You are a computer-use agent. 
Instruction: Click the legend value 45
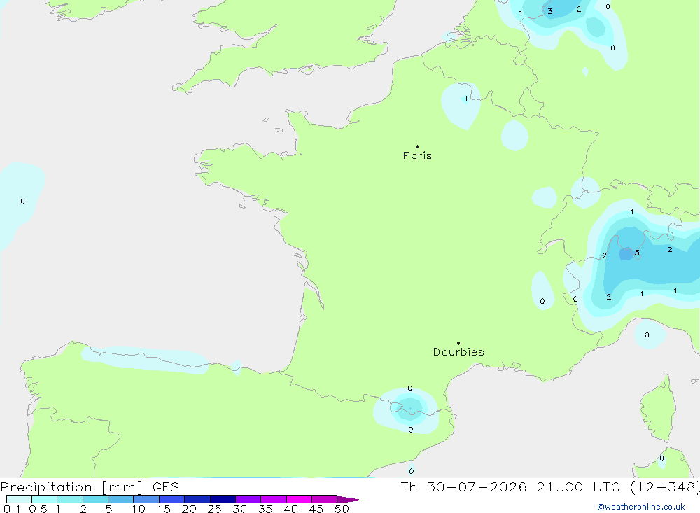click(x=316, y=509)
